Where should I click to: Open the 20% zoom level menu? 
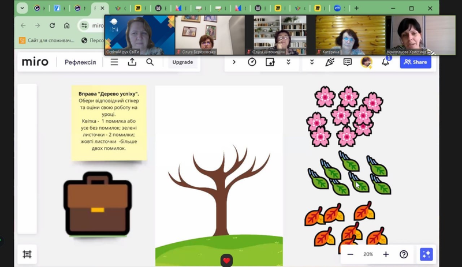coord(368,254)
